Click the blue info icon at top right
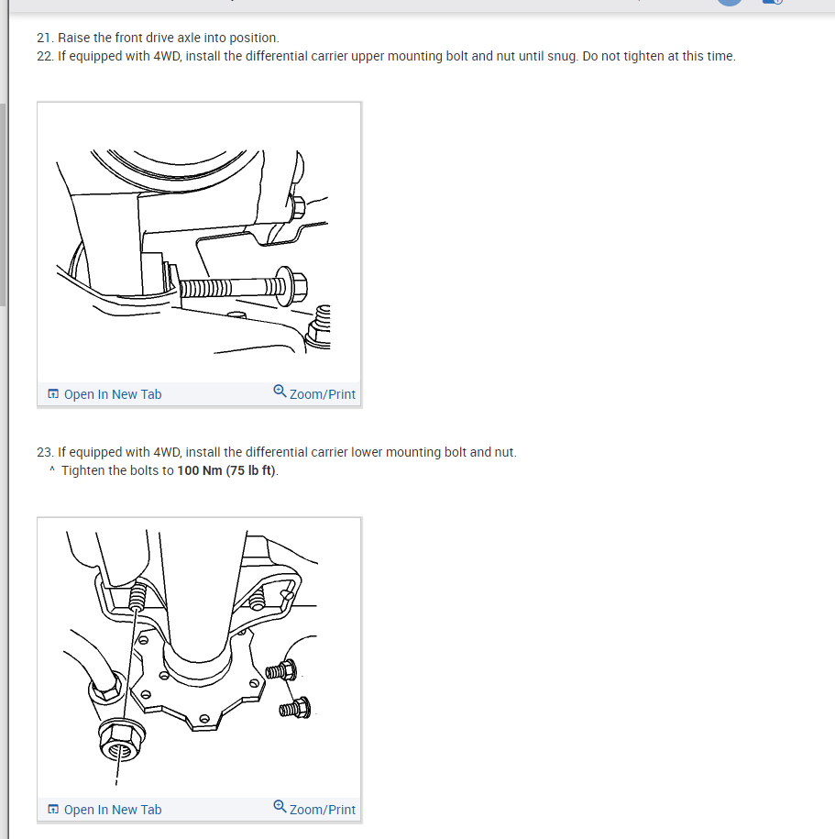The width and height of the screenshot is (835, 839). click(773, 2)
